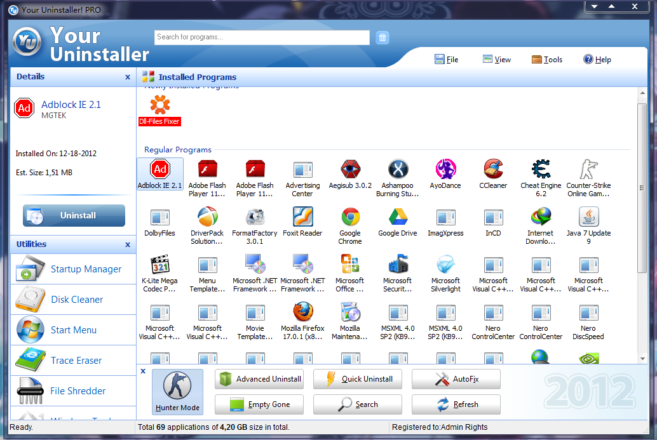Click the Advanced Uninstall button
The width and height of the screenshot is (657, 440).
259,379
